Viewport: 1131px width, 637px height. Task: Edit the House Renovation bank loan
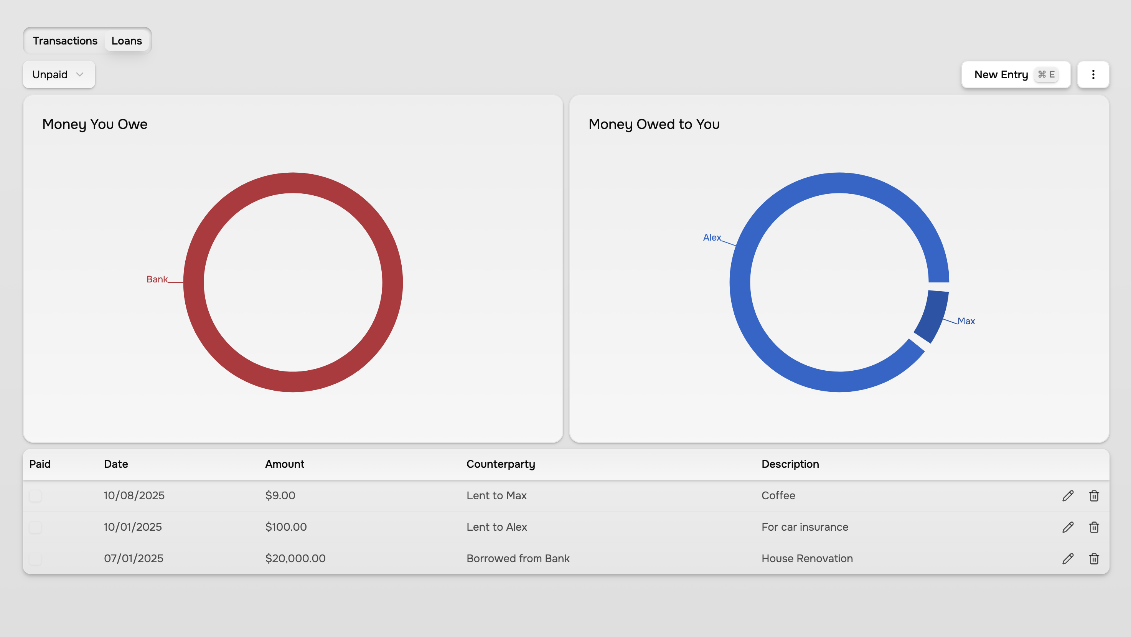(1068, 558)
